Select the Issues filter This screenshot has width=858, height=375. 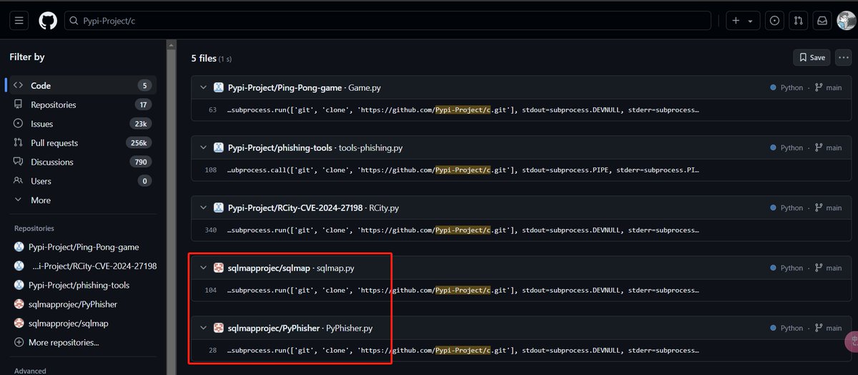[x=82, y=124]
